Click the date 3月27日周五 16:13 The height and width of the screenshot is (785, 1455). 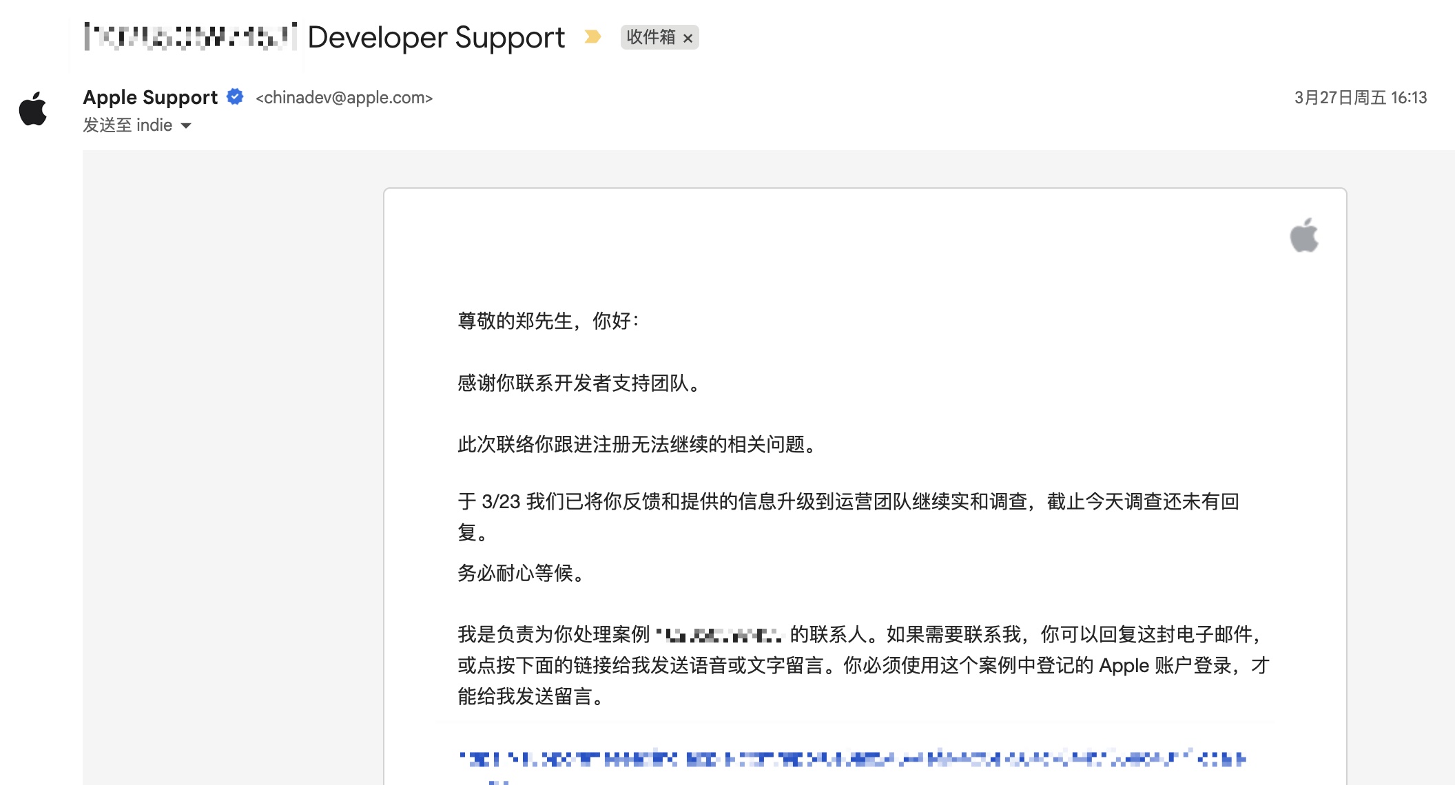pos(1361,98)
